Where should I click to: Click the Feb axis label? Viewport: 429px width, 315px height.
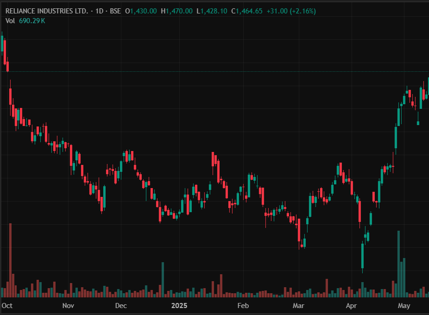coord(243,306)
